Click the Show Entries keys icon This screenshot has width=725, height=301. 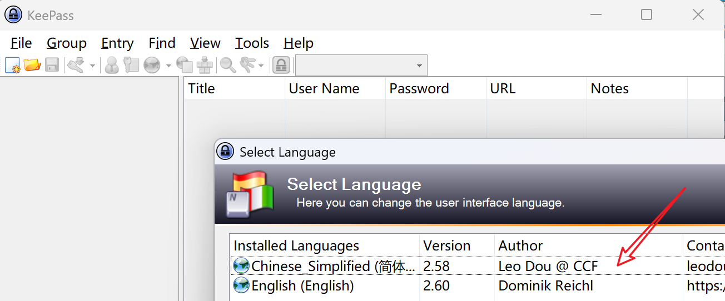(247, 65)
